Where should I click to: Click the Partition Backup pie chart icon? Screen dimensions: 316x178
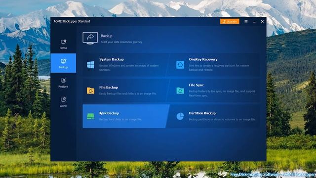[x=180, y=116]
